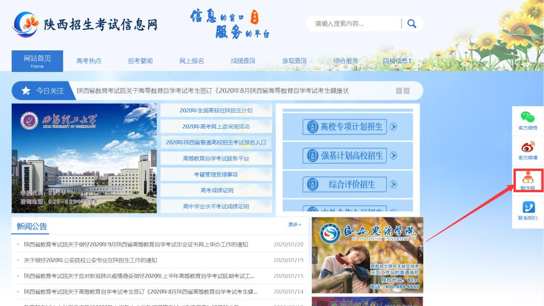
Task: Open the official Weibo (官方微博) sidebar icon
Action: pyautogui.click(x=528, y=151)
